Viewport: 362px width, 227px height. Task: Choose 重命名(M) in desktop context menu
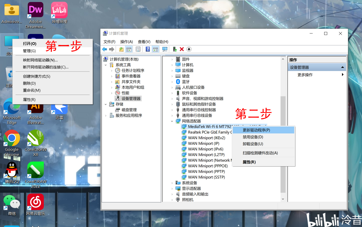[x=53, y=90]
